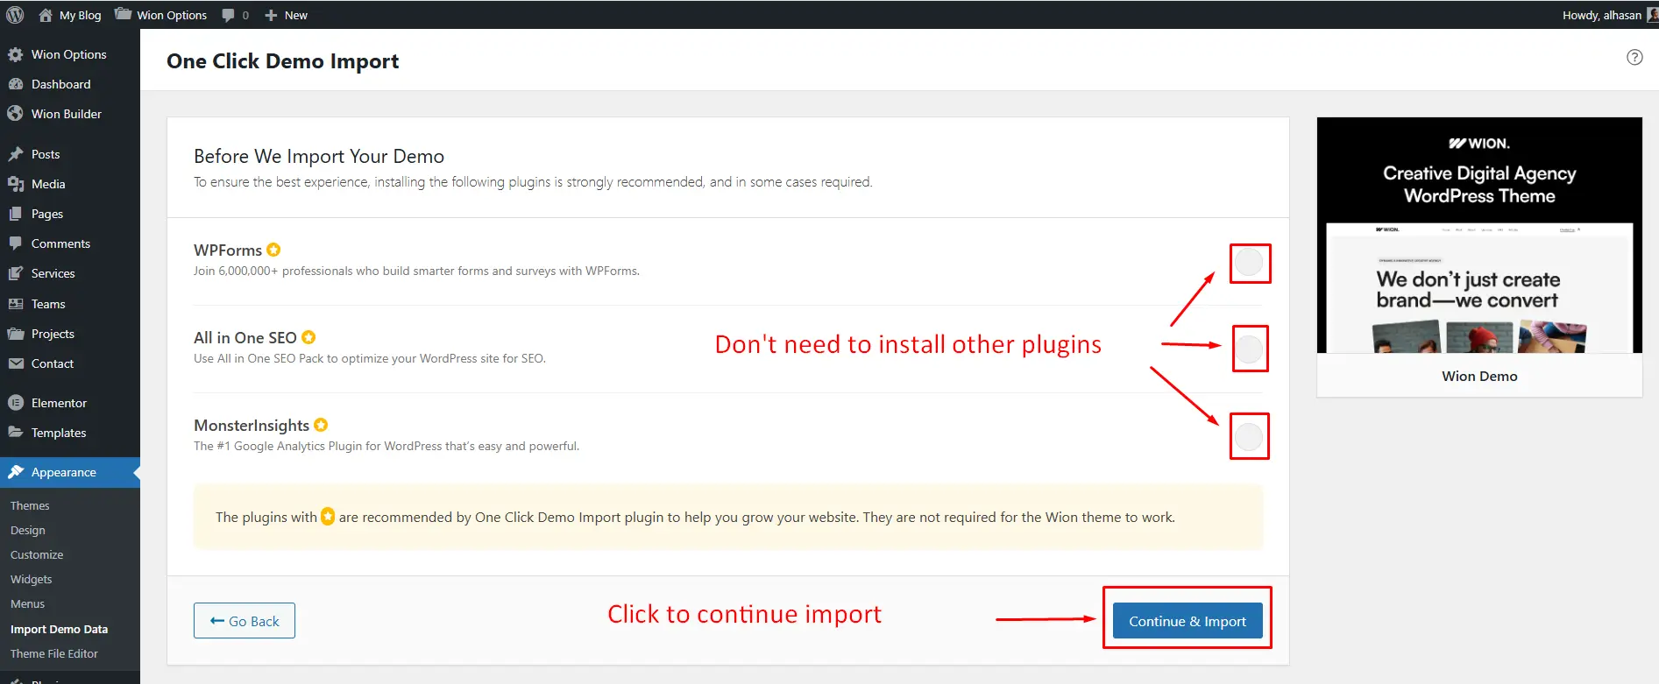This screenshot has height=684, width=1659.
Task: Click Howdy, alhasan account link
Action: tap(1601, 15)
